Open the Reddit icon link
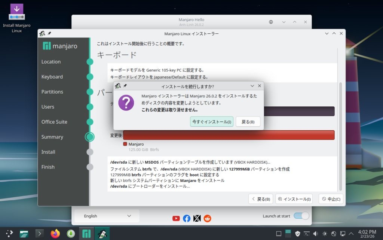 point(207,218)
